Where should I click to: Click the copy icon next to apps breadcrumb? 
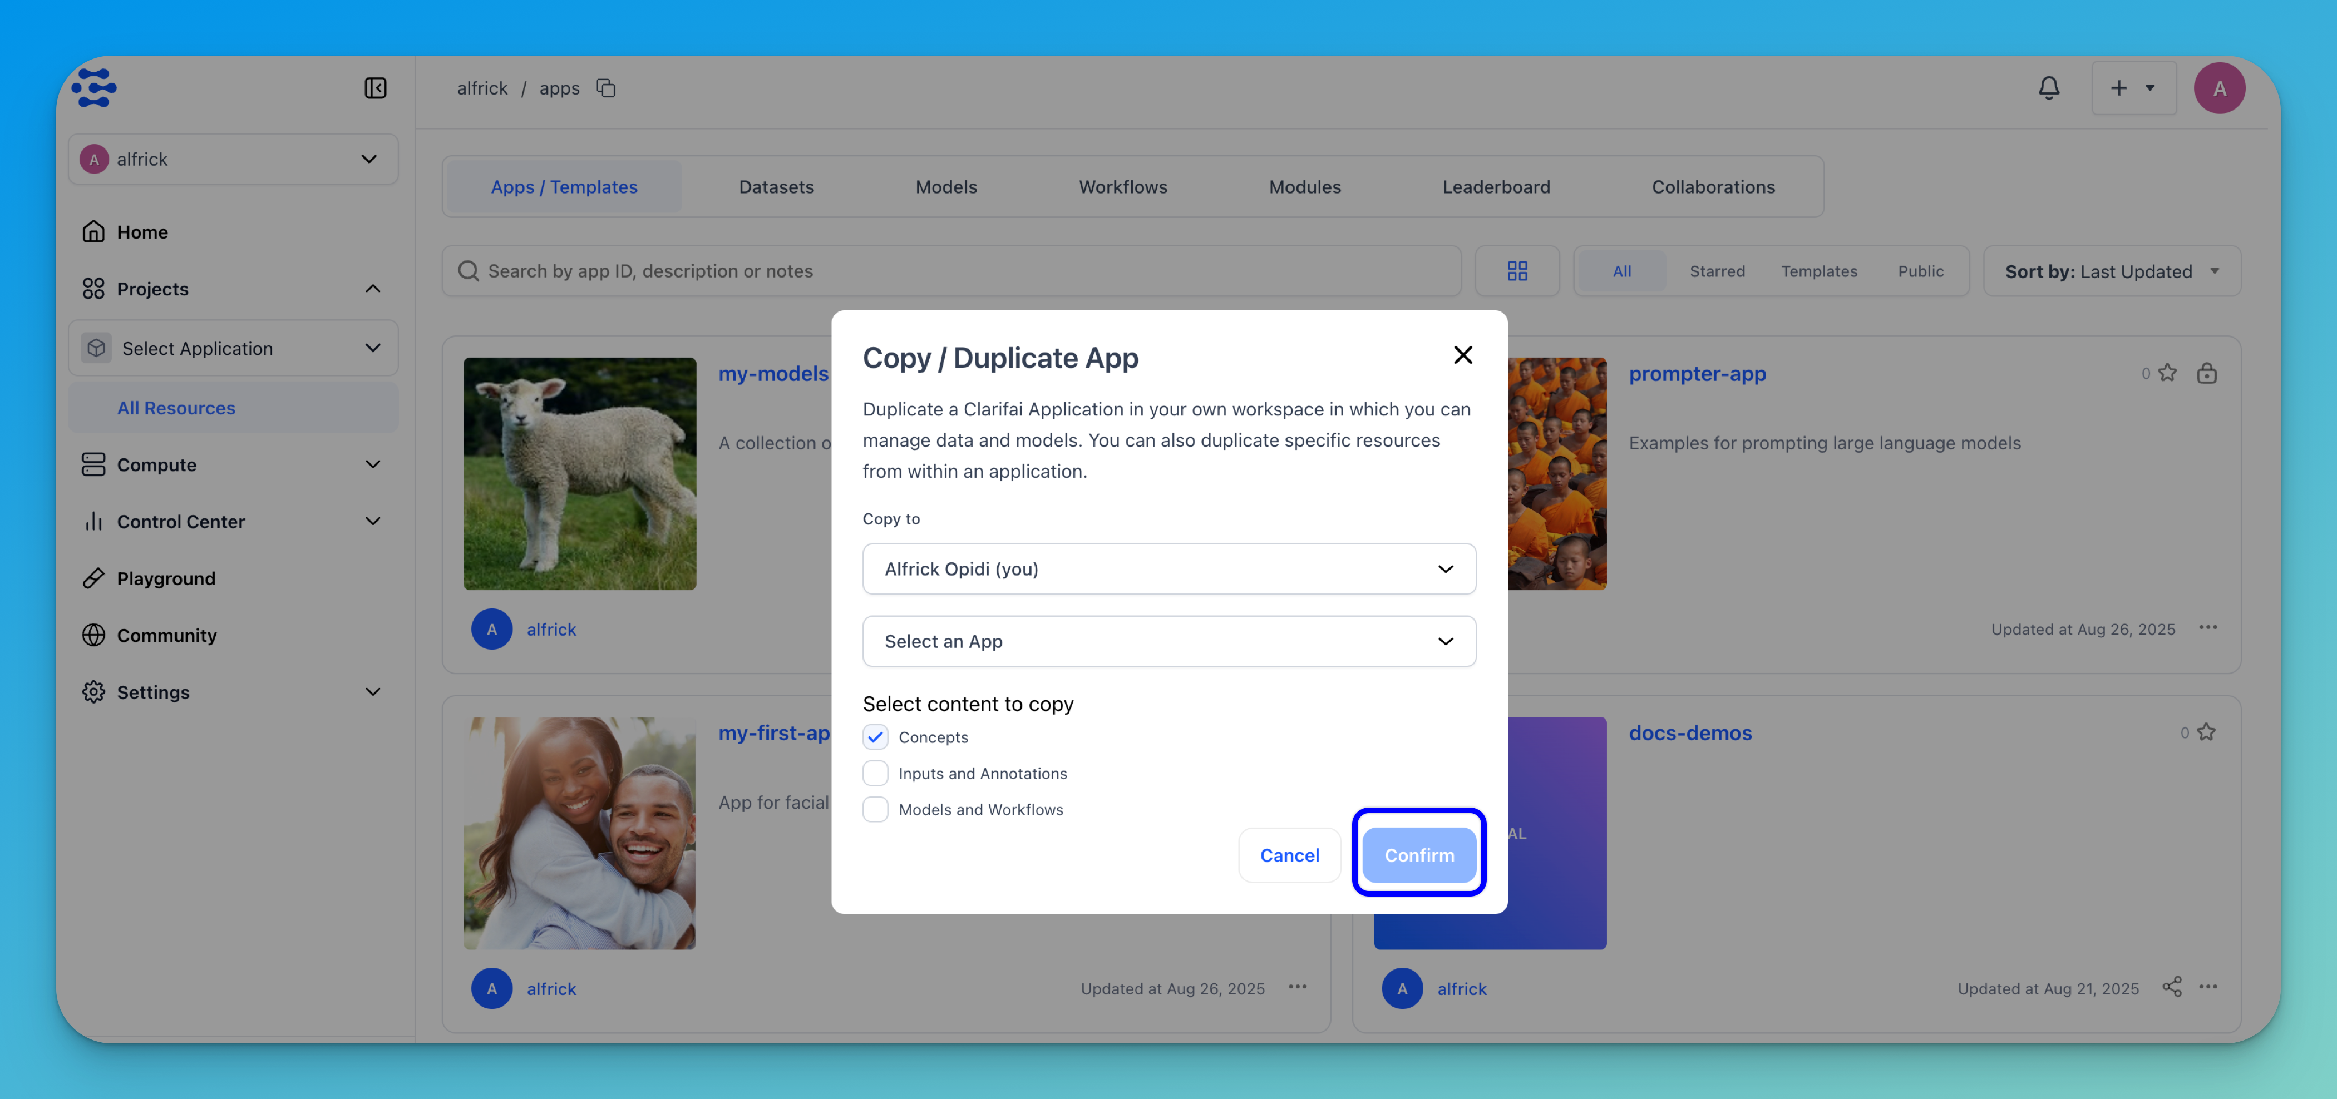[x=606, y=88]
